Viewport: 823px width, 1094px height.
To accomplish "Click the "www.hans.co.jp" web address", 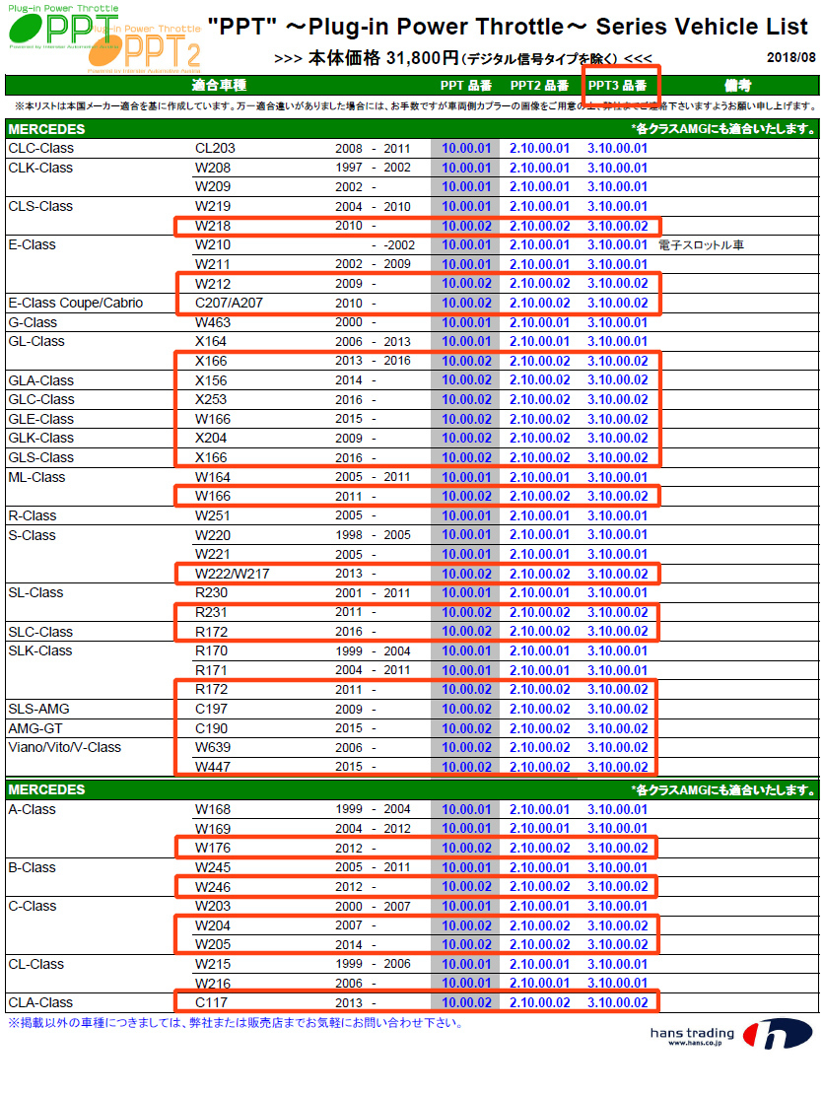I will (695, 1043).
